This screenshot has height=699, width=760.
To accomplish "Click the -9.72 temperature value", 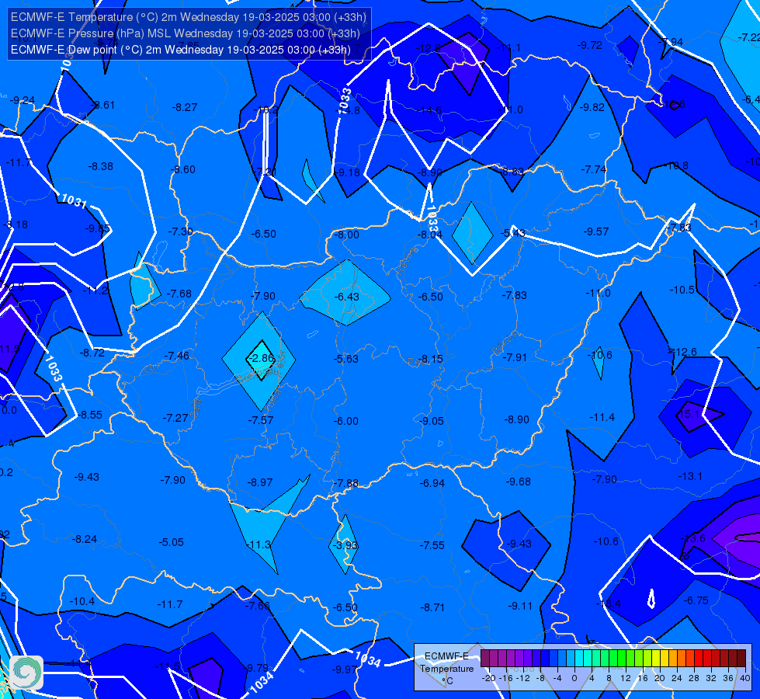I will [x=589, y=45].
